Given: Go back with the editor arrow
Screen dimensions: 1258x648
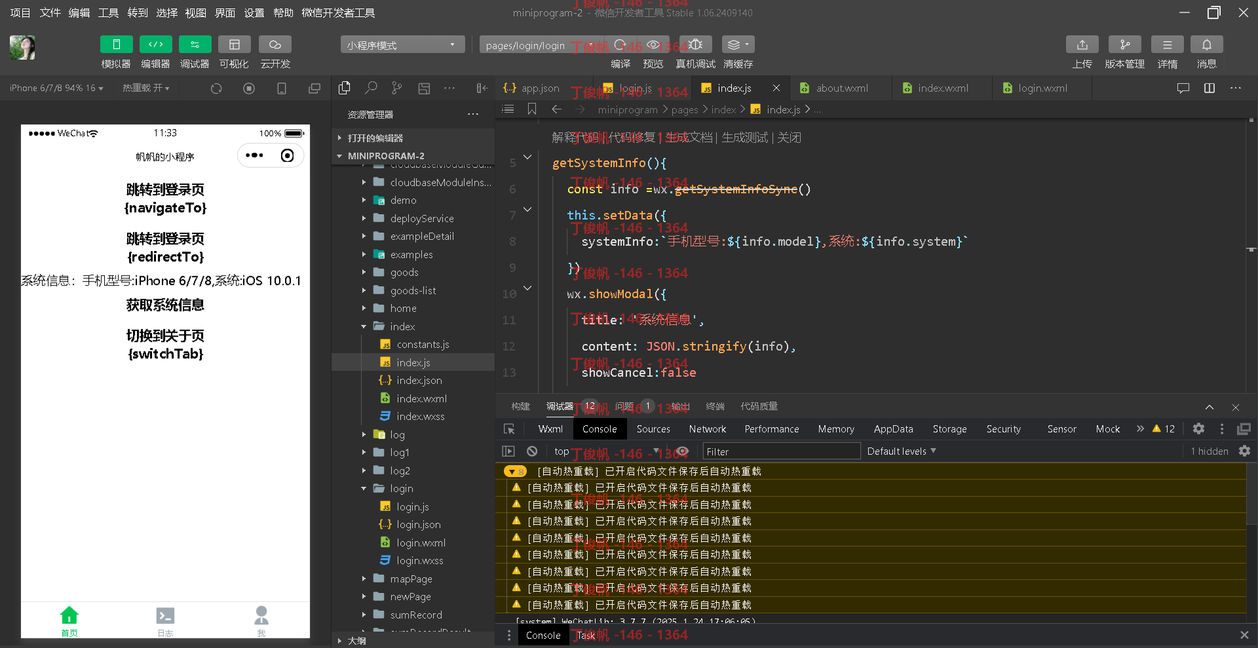Looking at the screenshot, I should (556, 109).
